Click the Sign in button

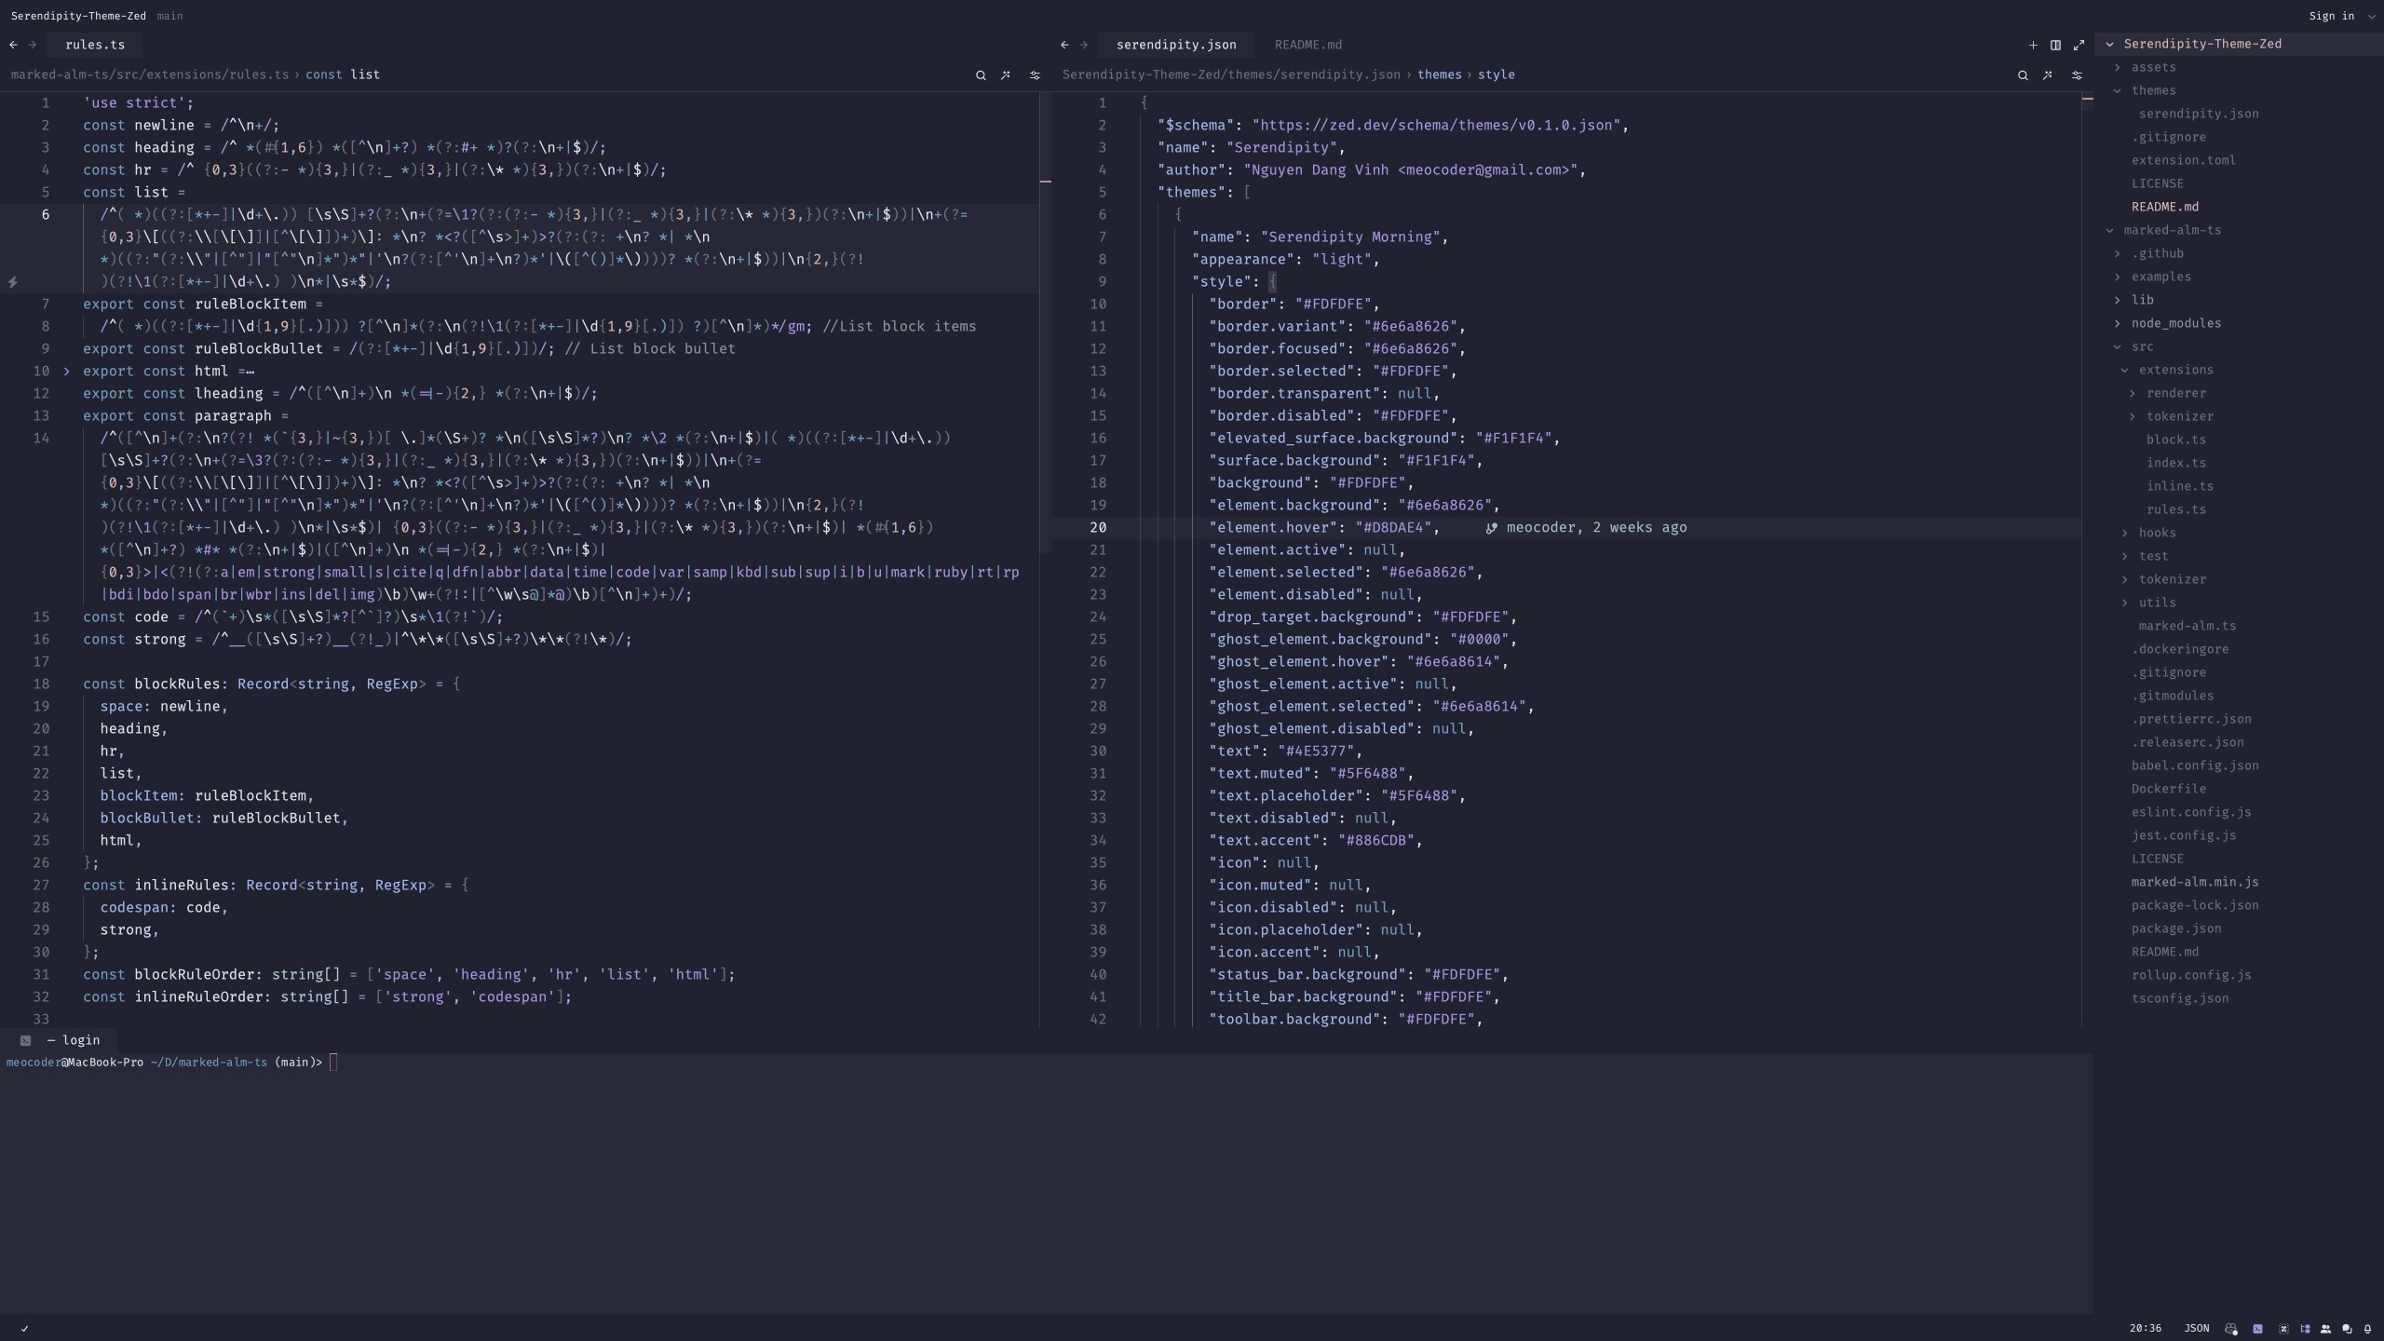pyautogui.click(x=2331, y=16)
